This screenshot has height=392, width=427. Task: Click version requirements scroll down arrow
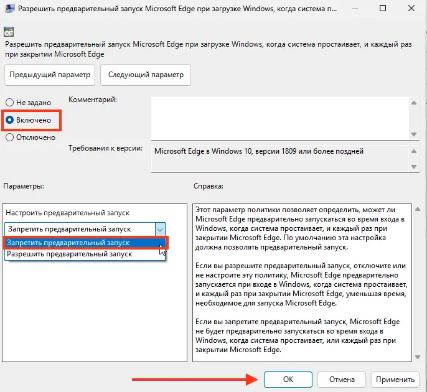pos(414,167)
